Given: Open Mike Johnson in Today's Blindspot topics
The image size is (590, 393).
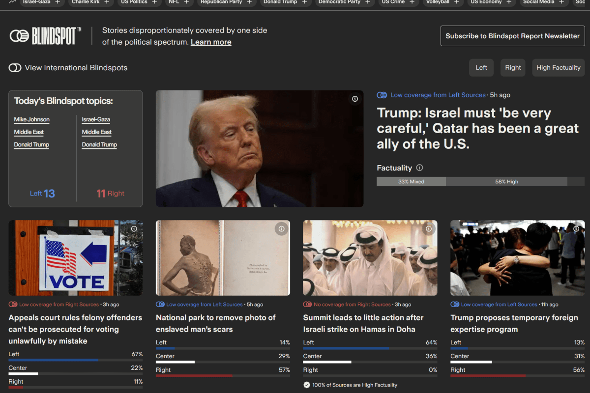Looking at the screenshot, I should 31,119.
